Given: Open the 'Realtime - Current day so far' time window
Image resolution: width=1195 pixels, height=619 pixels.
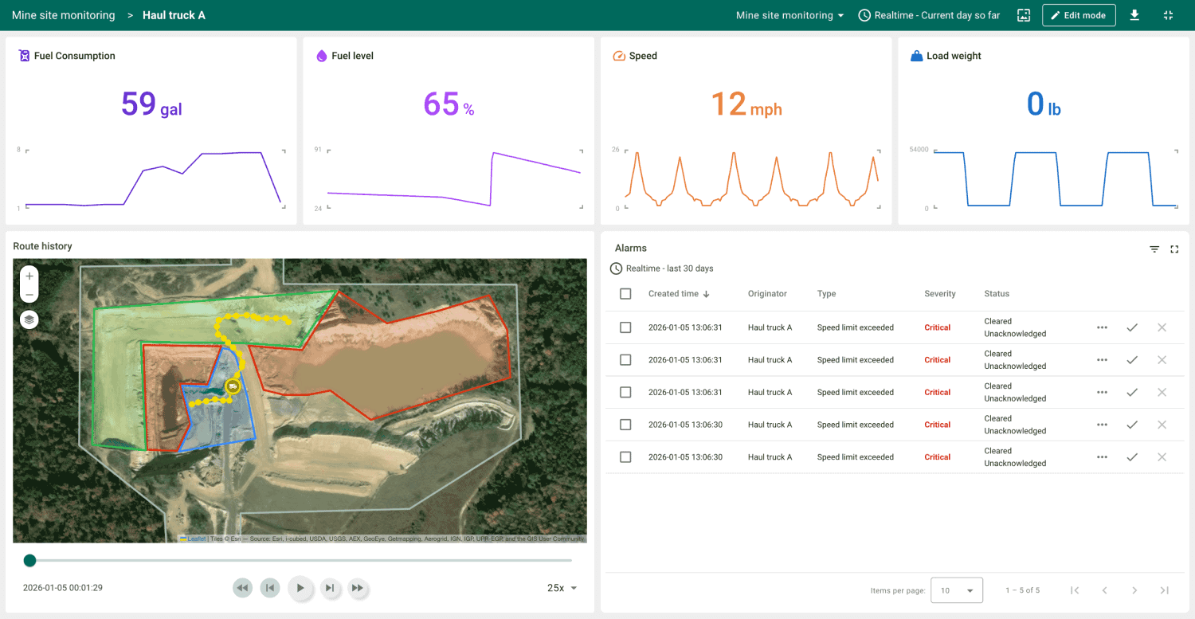Looking at the screenshot, I should click(929, 15).
